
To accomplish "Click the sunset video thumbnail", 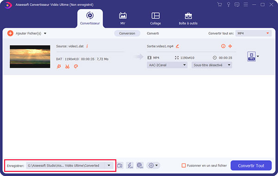I will [x=30, y=57].
